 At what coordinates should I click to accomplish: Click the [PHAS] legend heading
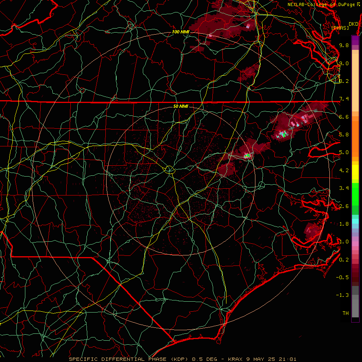point(340,28)
